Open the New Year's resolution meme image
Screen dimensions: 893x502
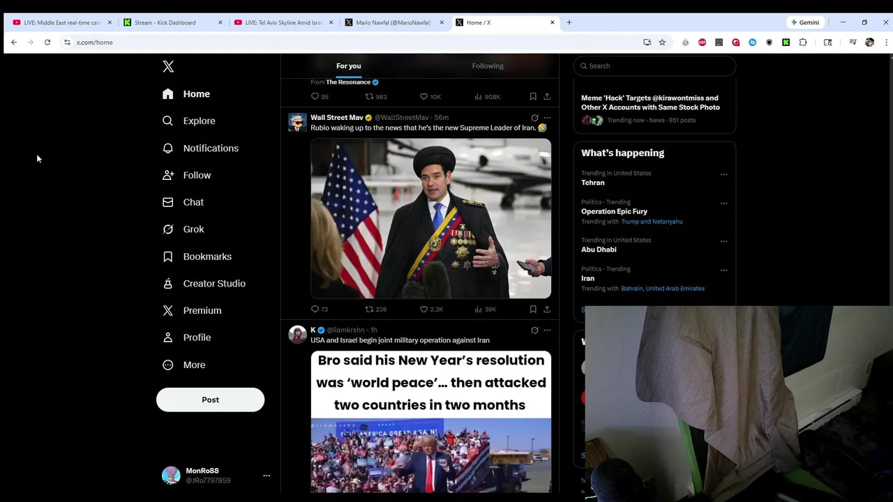430,422
